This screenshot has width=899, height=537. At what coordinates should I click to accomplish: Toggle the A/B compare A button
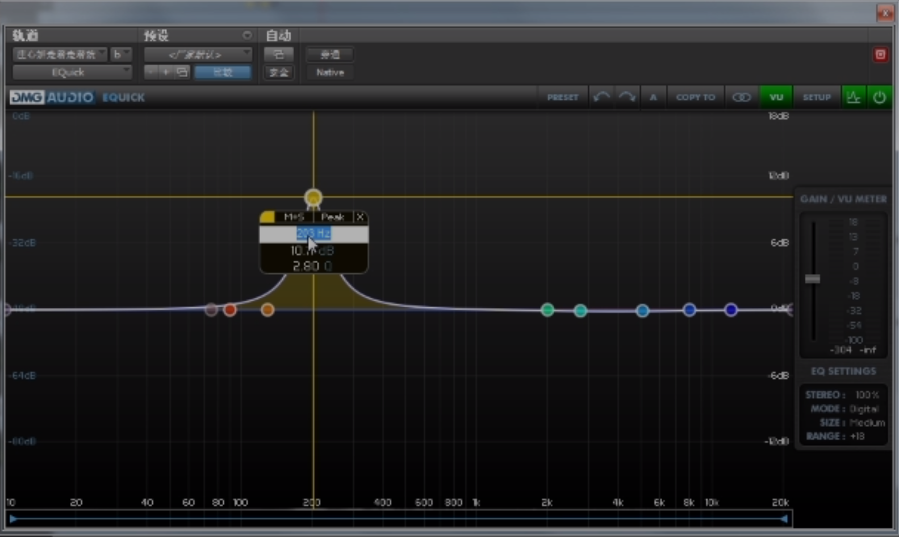[x=653, y=98]
